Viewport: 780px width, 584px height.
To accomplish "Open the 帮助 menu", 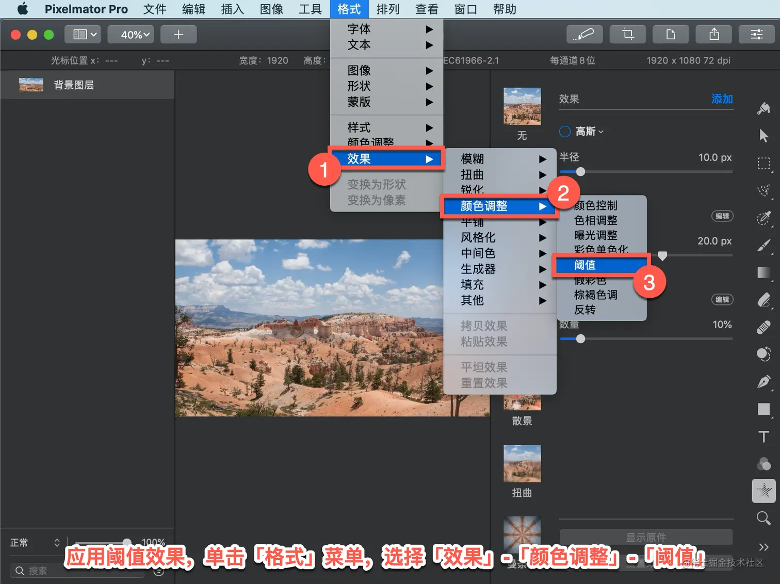I will (x=505, y=9).
